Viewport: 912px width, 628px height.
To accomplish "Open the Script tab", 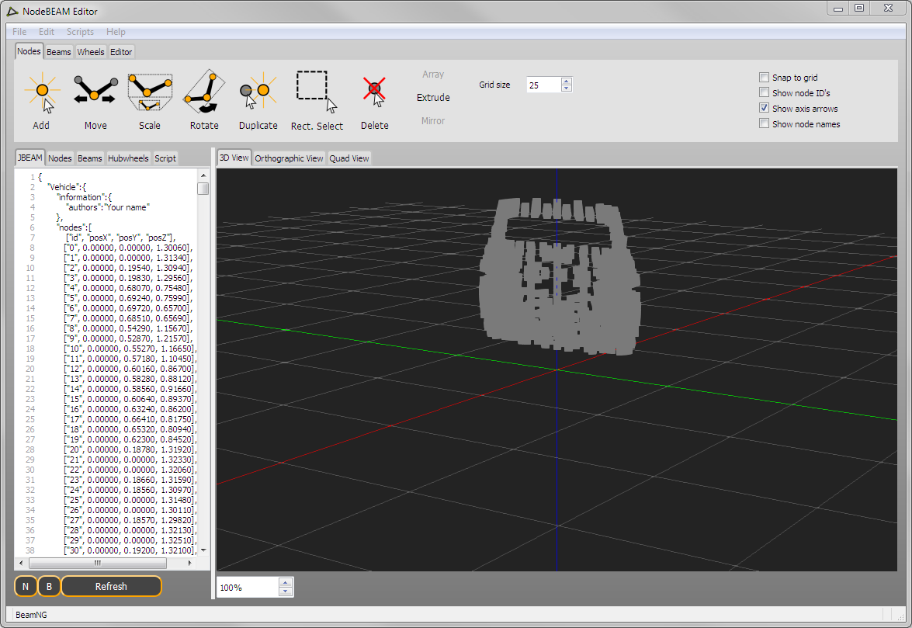I will [x=165, y=158].
